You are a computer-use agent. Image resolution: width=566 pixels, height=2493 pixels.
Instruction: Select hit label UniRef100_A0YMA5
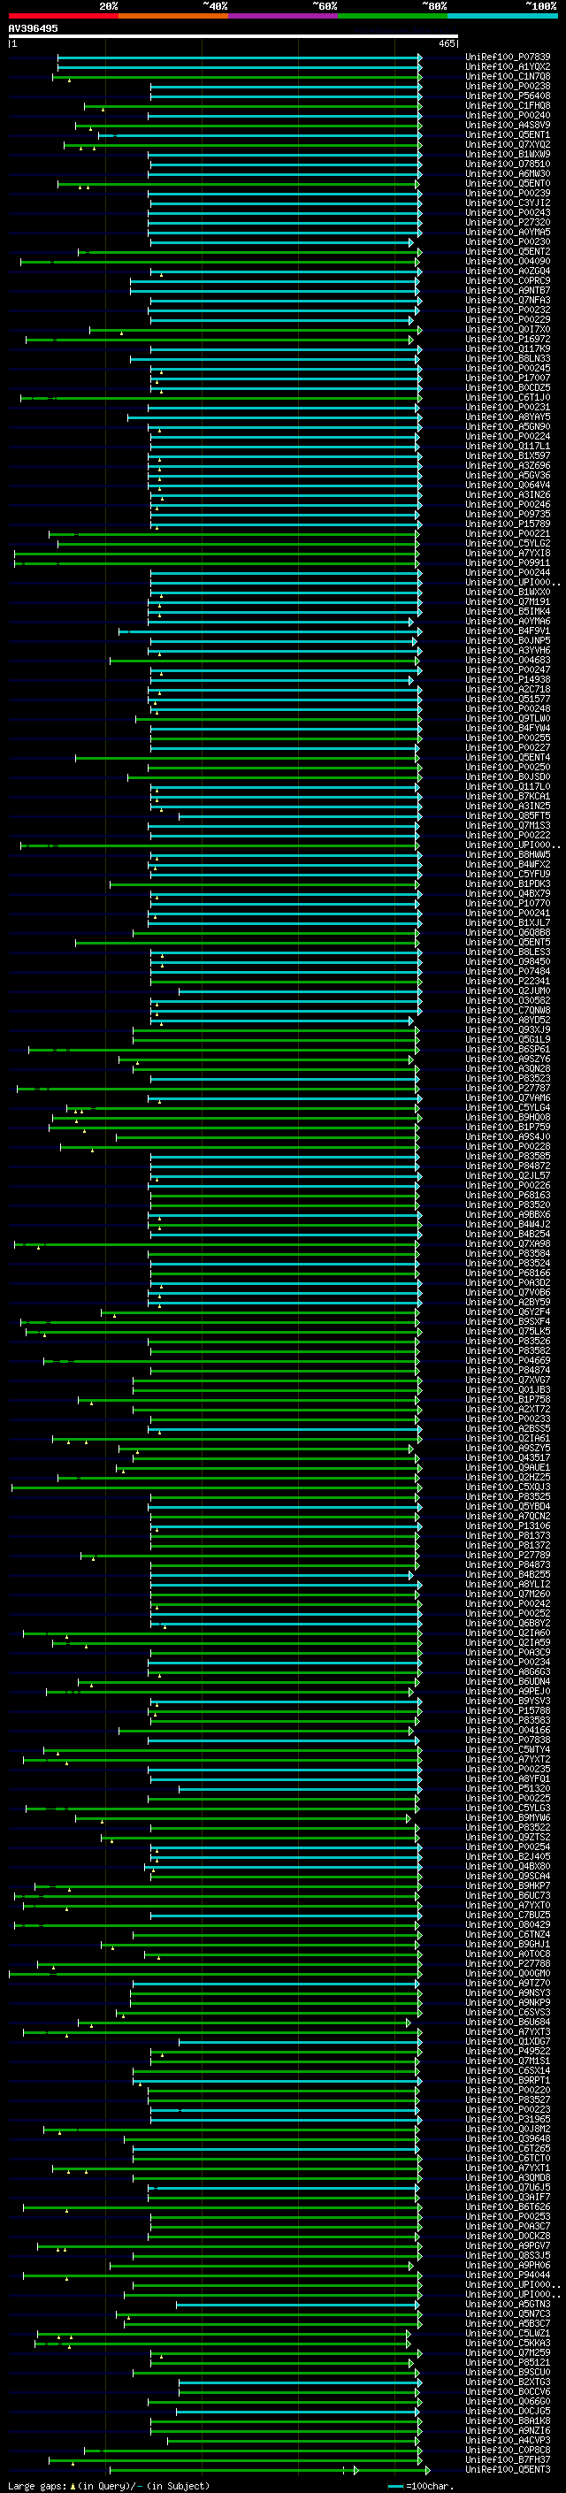(508, 233)
